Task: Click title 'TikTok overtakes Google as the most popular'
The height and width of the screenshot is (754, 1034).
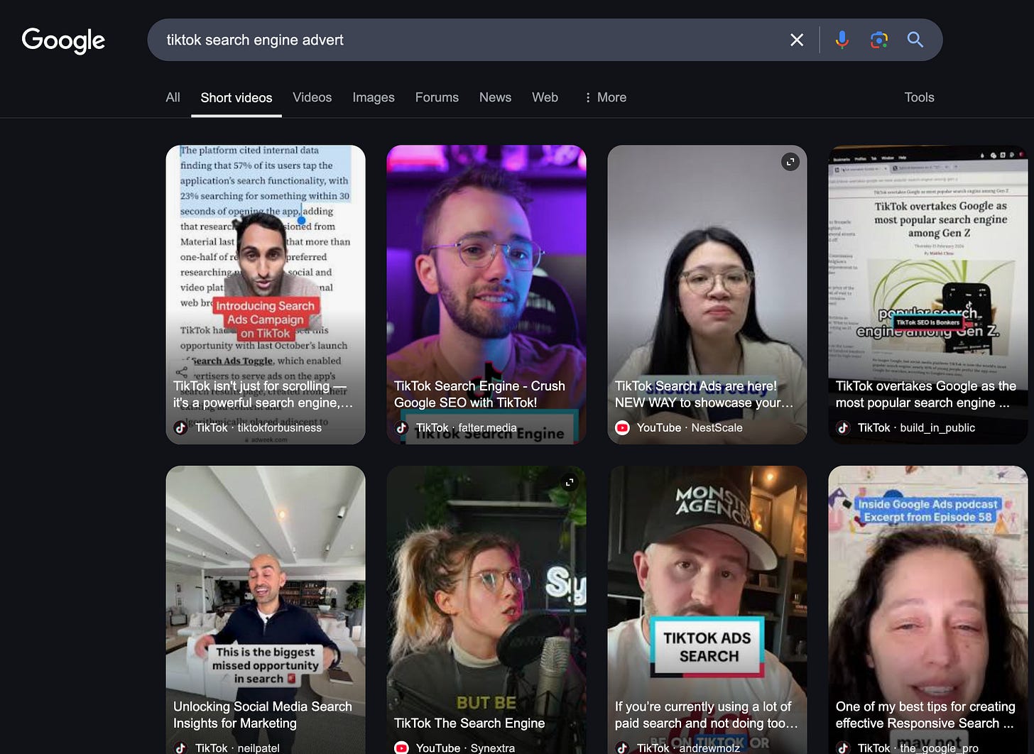Action: pyautogui.click(x=926, y=394)
